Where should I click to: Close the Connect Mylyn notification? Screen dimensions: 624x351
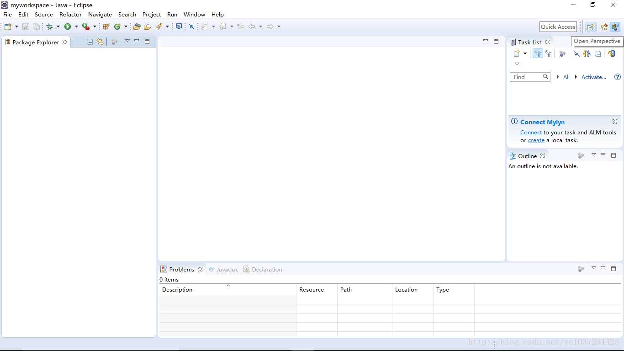[x=615, y=122]
